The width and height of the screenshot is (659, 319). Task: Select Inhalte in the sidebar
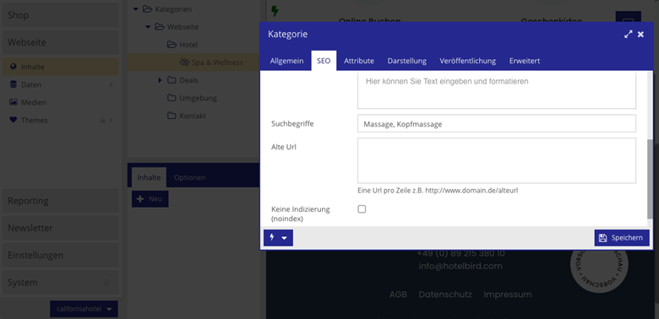coord(62,67)
